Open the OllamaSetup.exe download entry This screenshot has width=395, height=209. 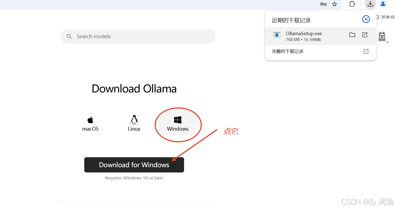(321, 36)
